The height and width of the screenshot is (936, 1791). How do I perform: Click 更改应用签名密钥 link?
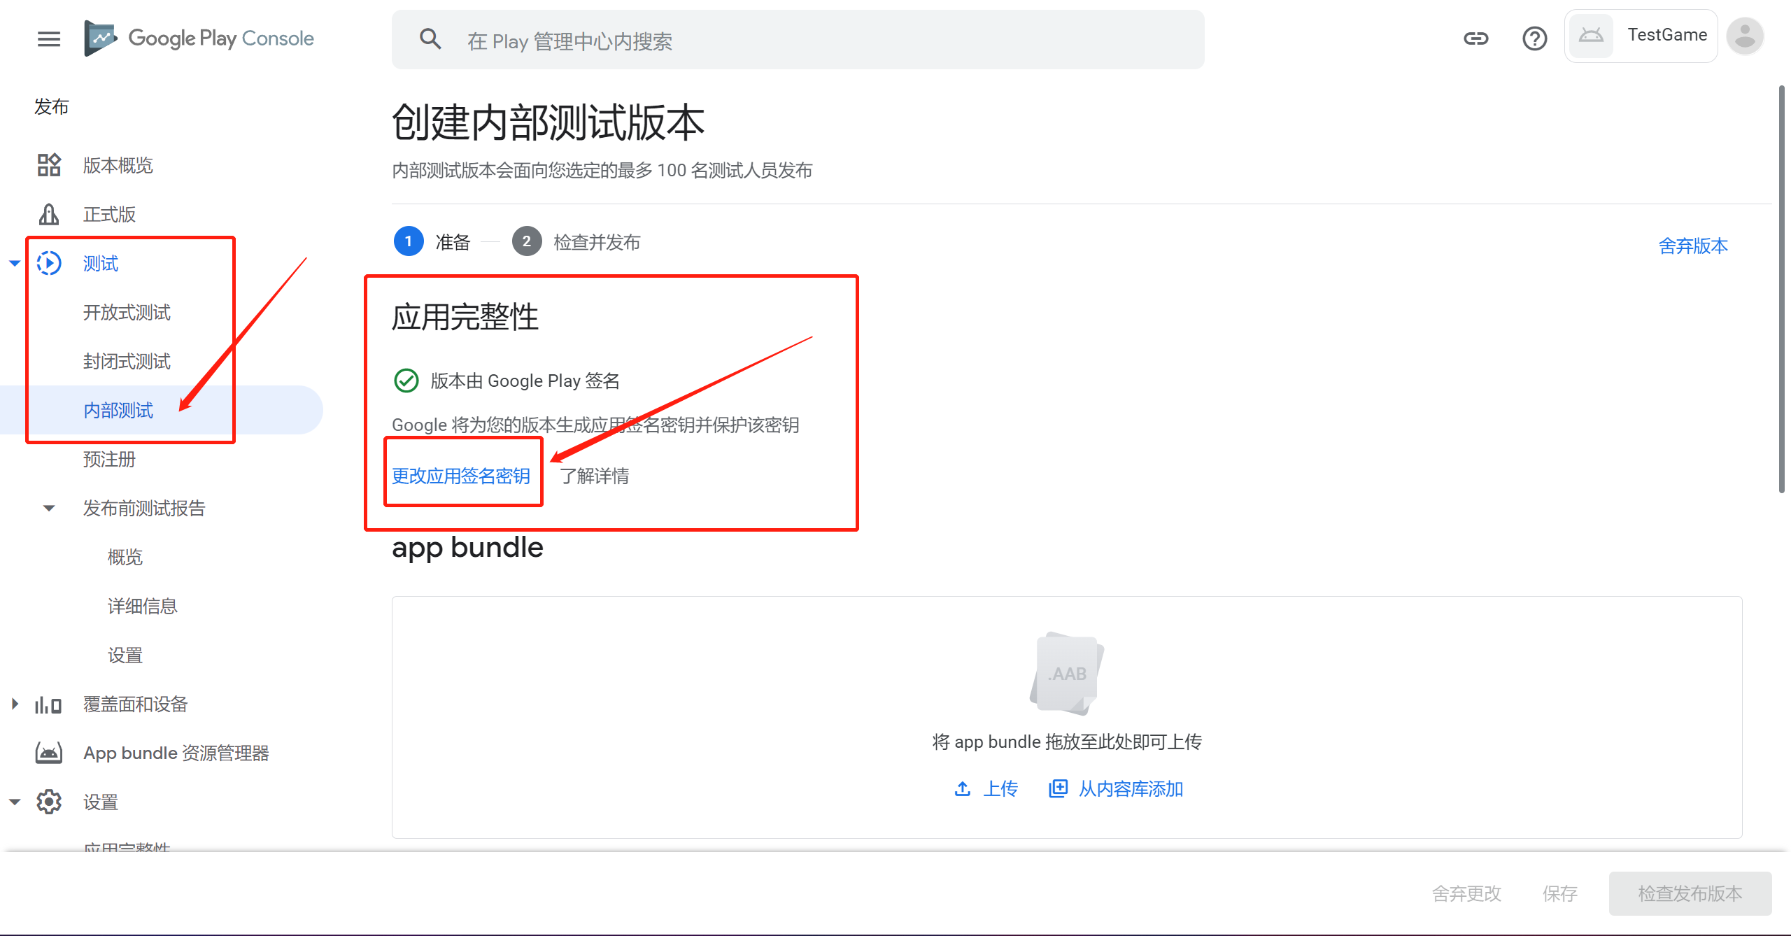click(x=461, y=476)
